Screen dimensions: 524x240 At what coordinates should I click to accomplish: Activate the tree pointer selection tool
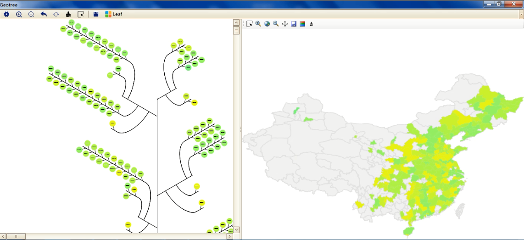(x=81, y=14)
